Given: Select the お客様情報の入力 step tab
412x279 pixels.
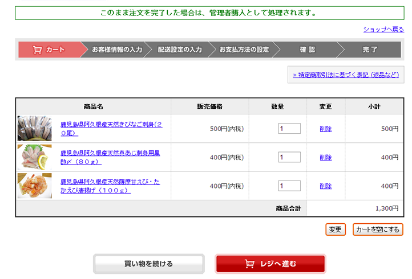Looking at the screenshot, I should (117, 50).
